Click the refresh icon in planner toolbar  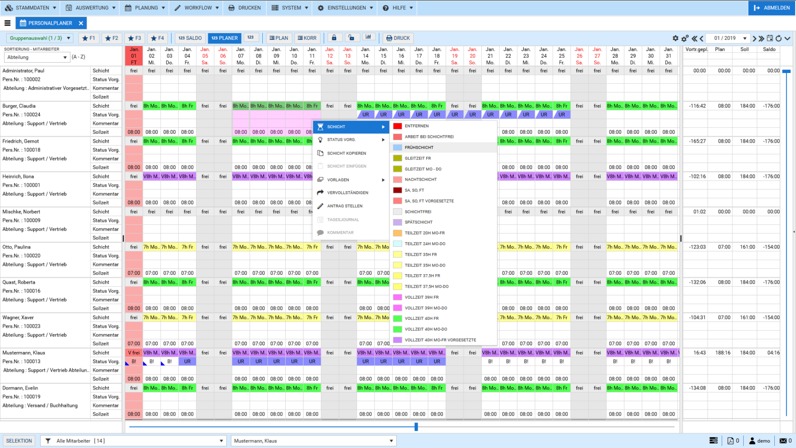(x=779, y=39)
